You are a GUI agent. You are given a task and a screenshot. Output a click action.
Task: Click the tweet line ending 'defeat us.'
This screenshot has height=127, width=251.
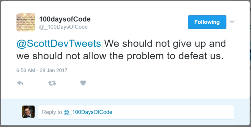click(120, 56)
